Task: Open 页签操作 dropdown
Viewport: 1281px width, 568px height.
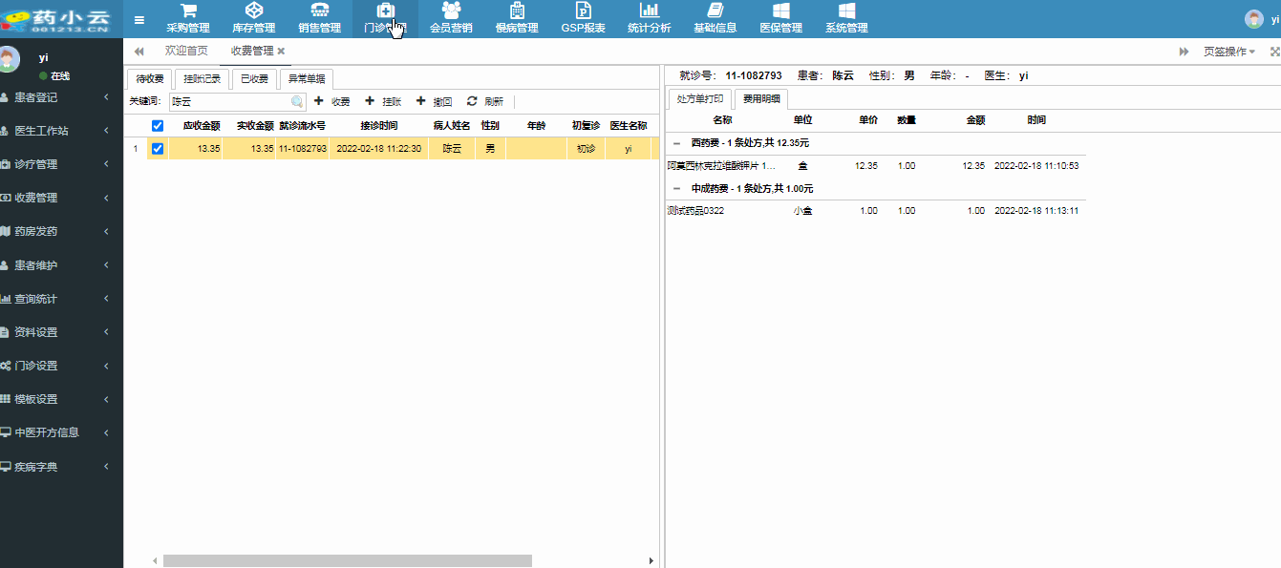Action: pyautogui.click(x=1228, y=52)
